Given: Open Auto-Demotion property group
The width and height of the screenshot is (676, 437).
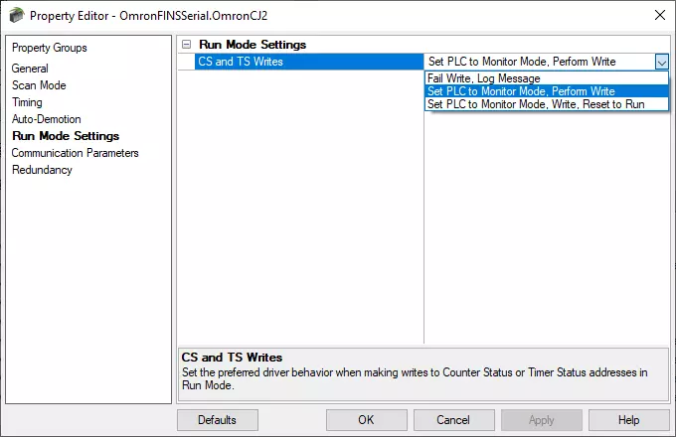Looking at the screenshot, I should 46,119.
